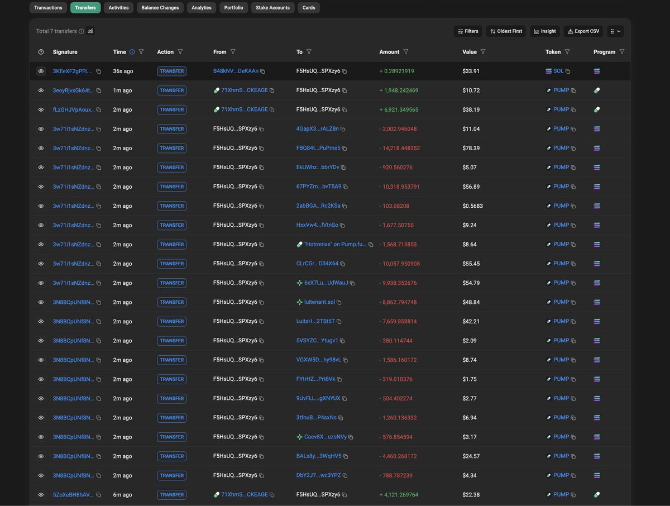Click the clock icon in Time column
Screen dimensions: 670x506
(132, 52)
